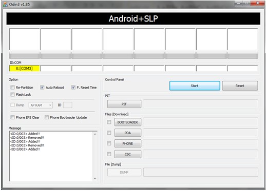Minimize the Odin3 window

tap(238, 4)
